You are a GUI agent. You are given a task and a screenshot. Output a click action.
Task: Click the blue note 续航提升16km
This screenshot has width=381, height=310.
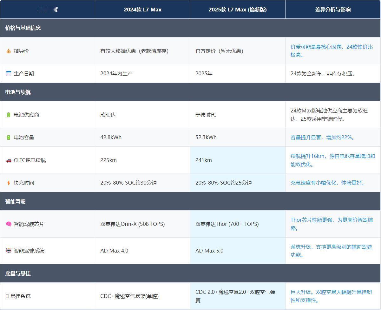(333, 160)
